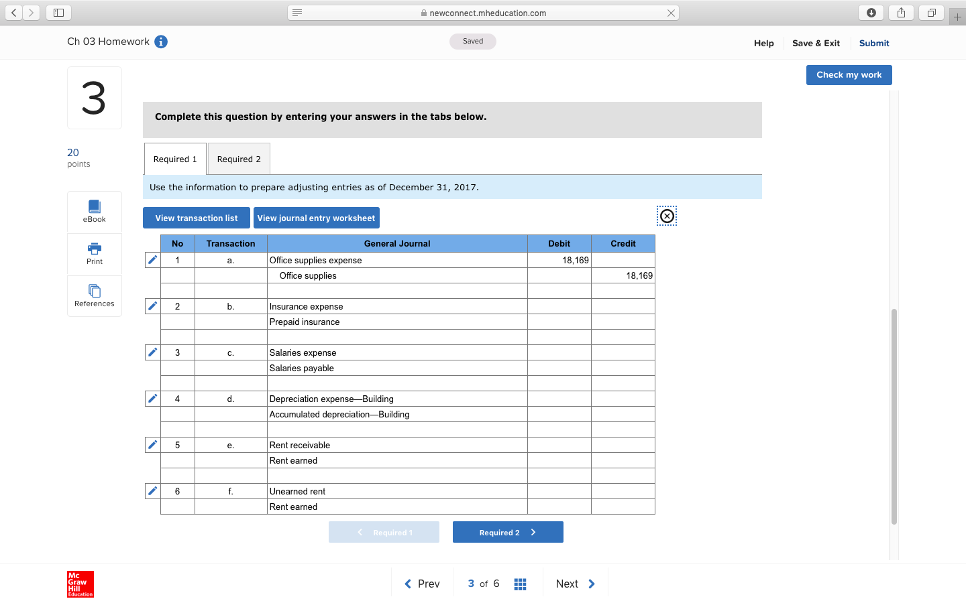This screenshot has height=603, width=966.
Task: Open the question navigation grid icon
Action: 520,583
